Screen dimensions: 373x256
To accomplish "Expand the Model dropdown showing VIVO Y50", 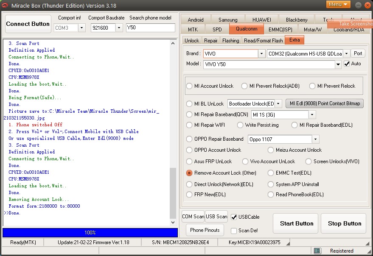I will tap(338, 64).
